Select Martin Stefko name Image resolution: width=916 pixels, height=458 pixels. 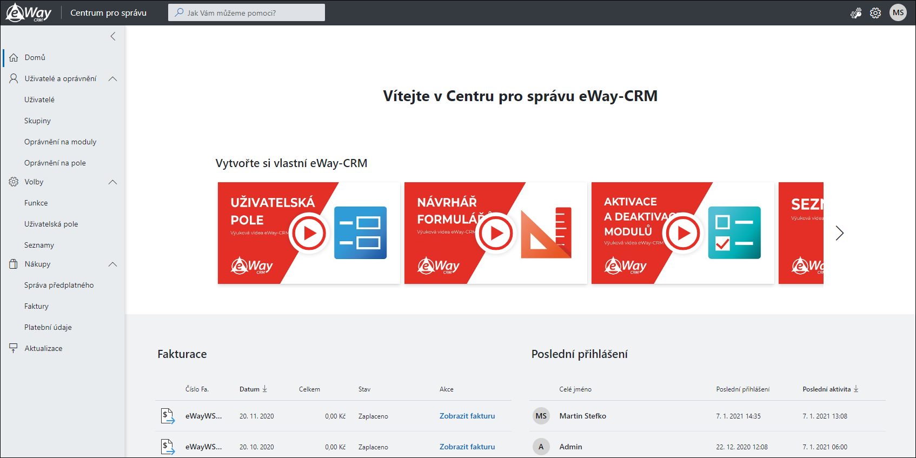pos(583,416)
